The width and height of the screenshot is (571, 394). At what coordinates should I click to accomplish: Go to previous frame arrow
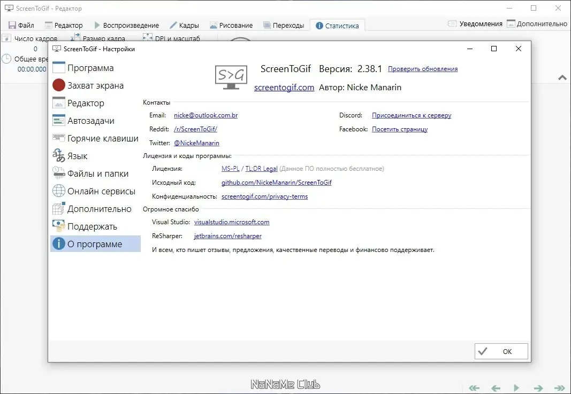pyautogui.click(x=496, y=388)
